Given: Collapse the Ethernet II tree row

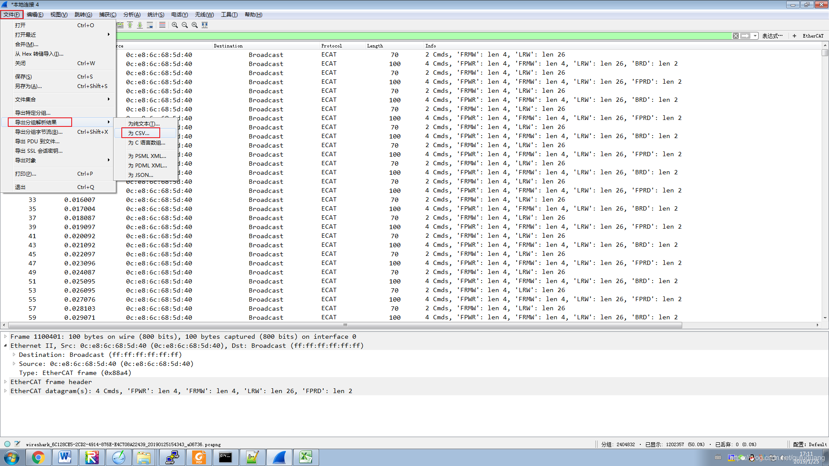Looking at the screenshot, I should click(x=5, y=346).
